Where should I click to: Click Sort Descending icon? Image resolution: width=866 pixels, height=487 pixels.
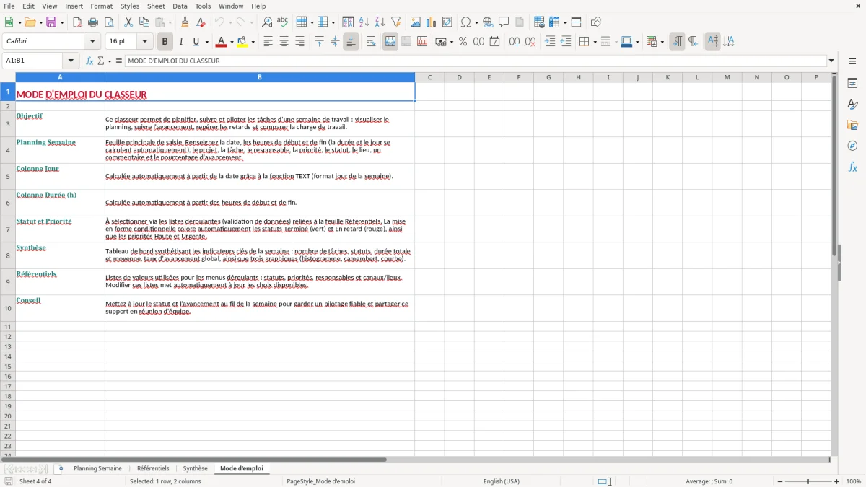(x=380, y=22)
